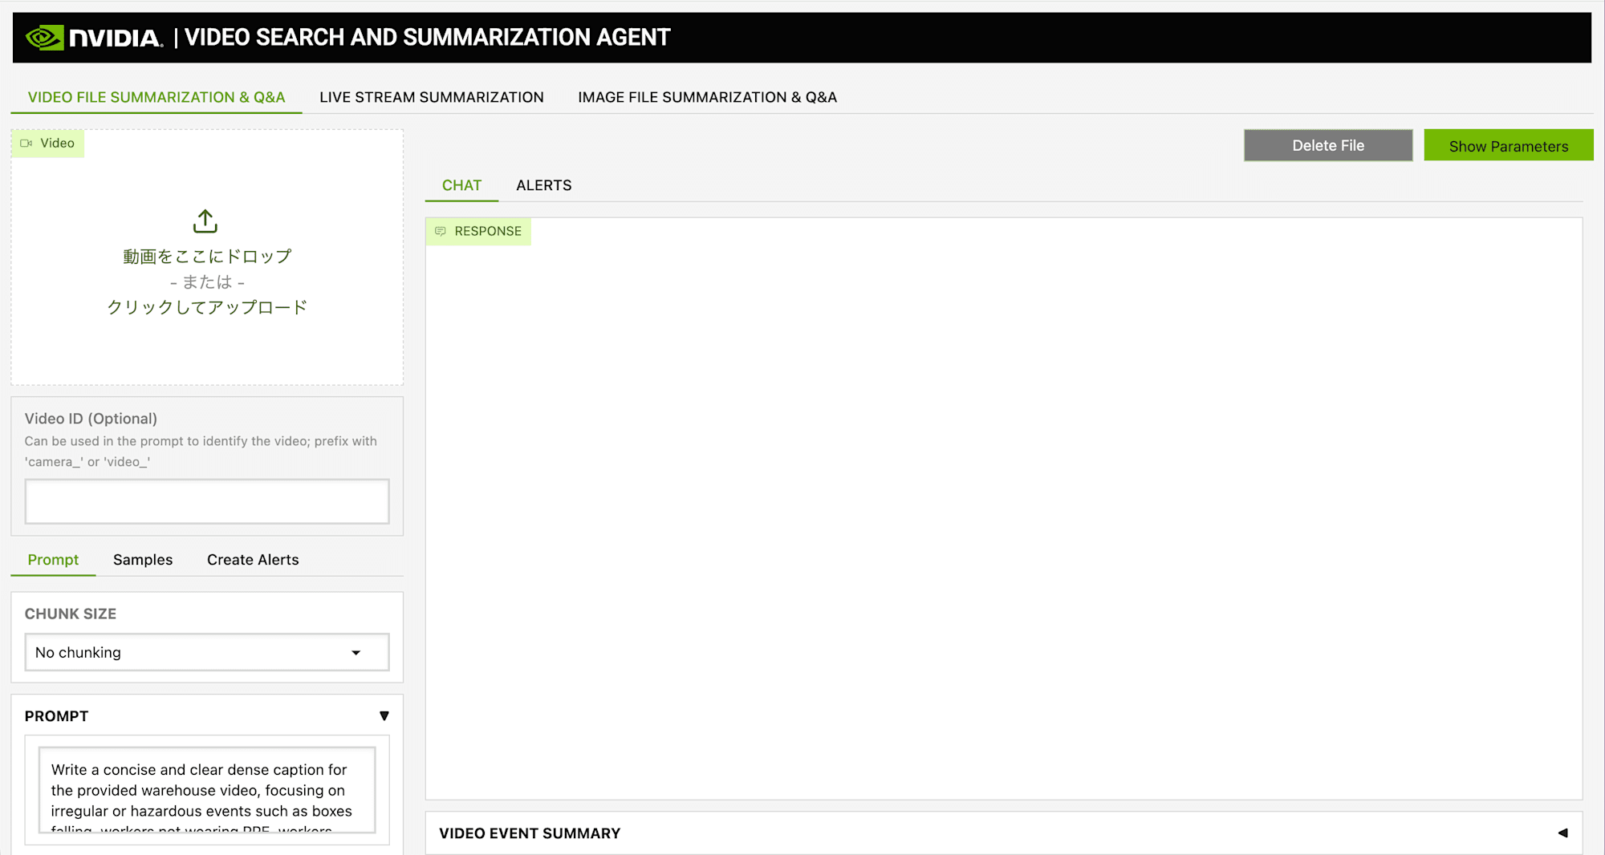The image size is (1605, 855).
Task: Focus the Video ID text field
Action: click(x=207, y=501)
